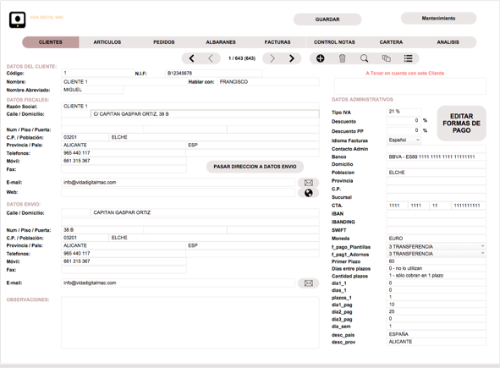The width and height of the screenshot is (500, 368).
Task: Add a new client with plus icon
Action: coord(320,58)
